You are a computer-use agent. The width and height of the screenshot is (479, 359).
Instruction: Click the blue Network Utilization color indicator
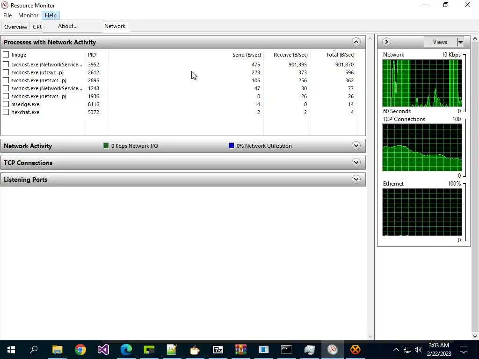(x=231, y=146)
